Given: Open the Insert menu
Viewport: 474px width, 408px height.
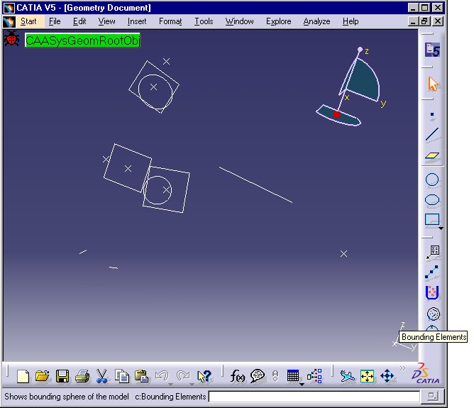Looking at the screenshot, I should pyautogui.click(x=137, y=21).
